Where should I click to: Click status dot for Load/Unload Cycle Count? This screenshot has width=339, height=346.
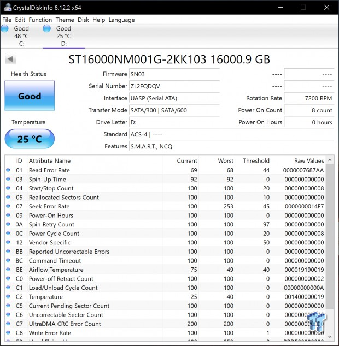pyautogui.click(x=8, y=287)
